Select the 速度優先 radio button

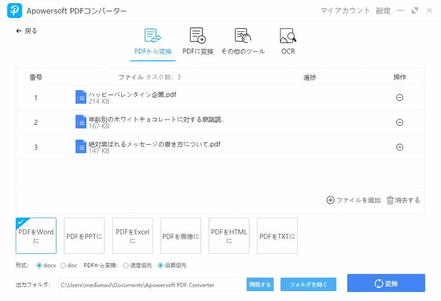click(126, 265)
